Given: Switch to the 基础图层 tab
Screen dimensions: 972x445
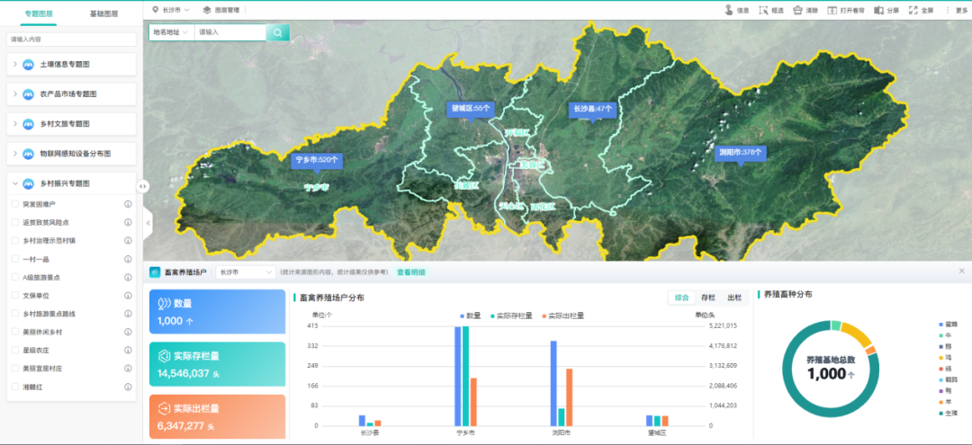Looking at the screenshot, I should [x=104, y=13].
